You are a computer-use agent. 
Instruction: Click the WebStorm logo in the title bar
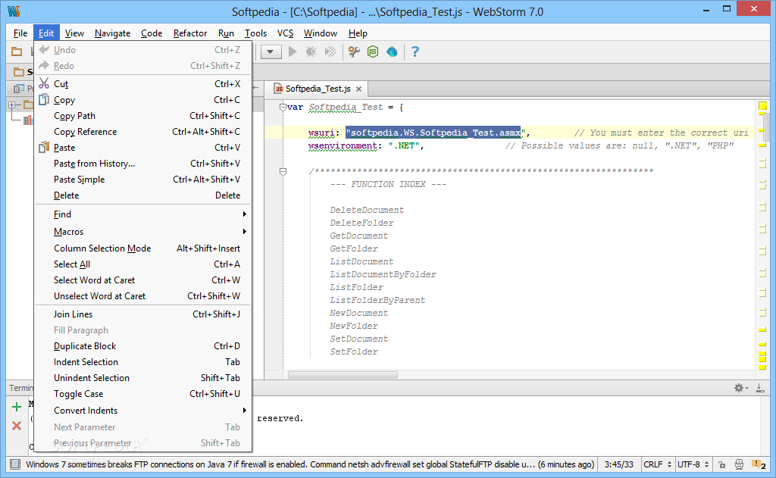(x=14, y=11)
